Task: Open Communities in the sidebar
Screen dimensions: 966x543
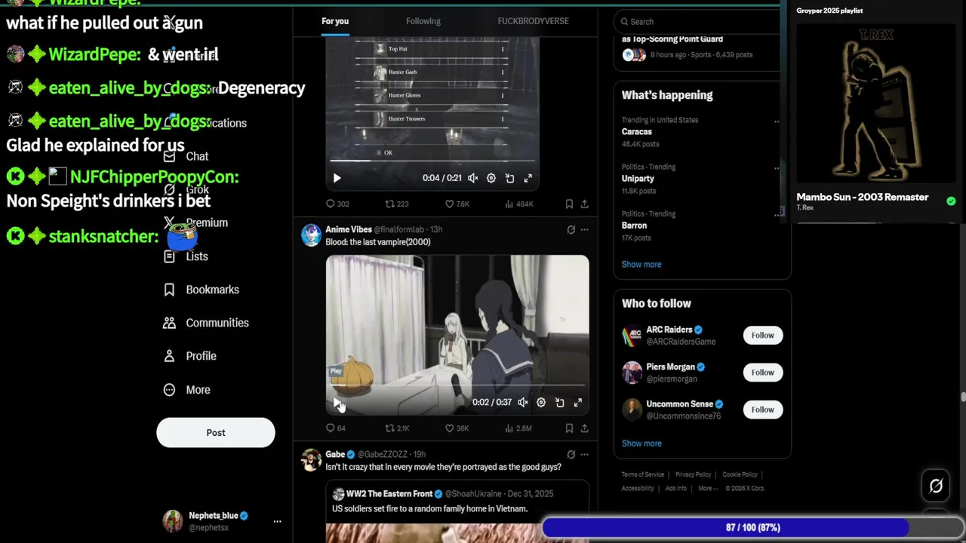Action: click(x=206, y=323)
